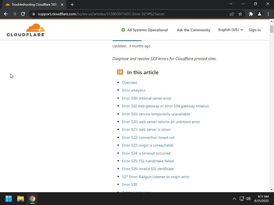The height and width of the screenshot is (205, 274).
Task: Click the network icon in system tray
Action: tap(242, 199)
